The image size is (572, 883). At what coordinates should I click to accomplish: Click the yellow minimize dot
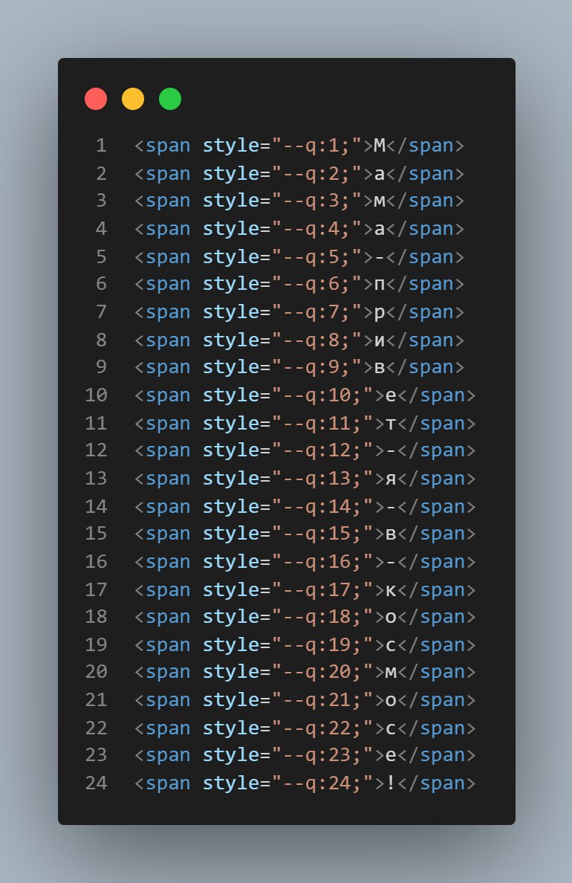coord(133,99)
